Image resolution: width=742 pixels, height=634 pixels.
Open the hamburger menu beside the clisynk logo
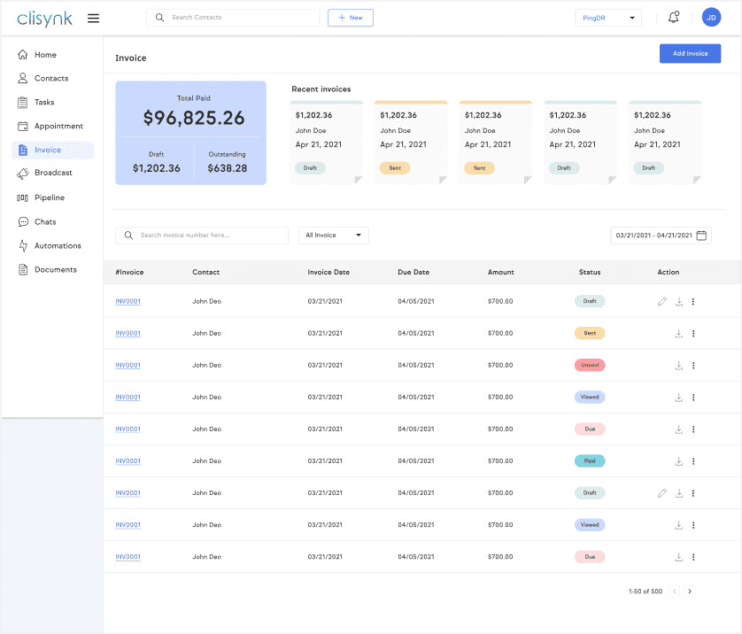(93, 18)
